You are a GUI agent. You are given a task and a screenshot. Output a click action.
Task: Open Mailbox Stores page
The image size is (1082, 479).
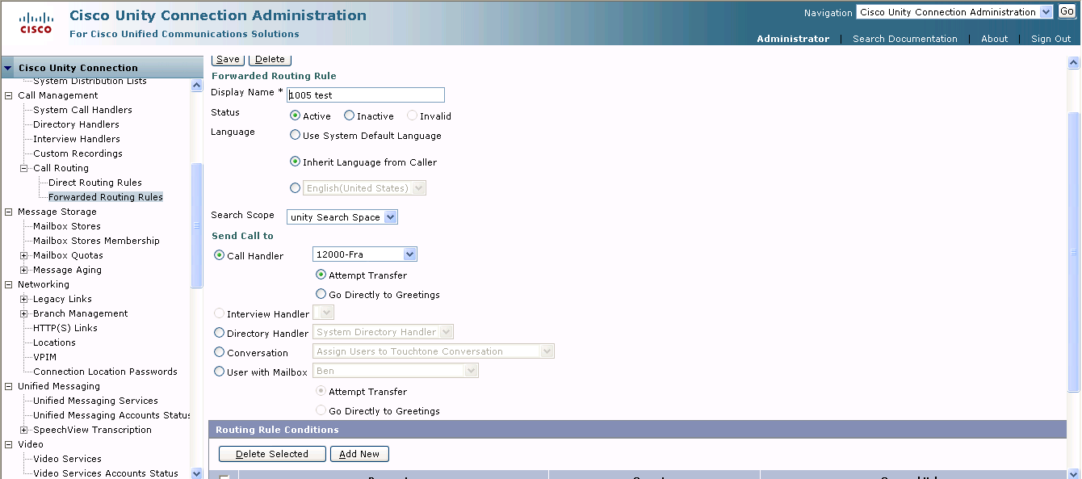click(x=67, y=226)
